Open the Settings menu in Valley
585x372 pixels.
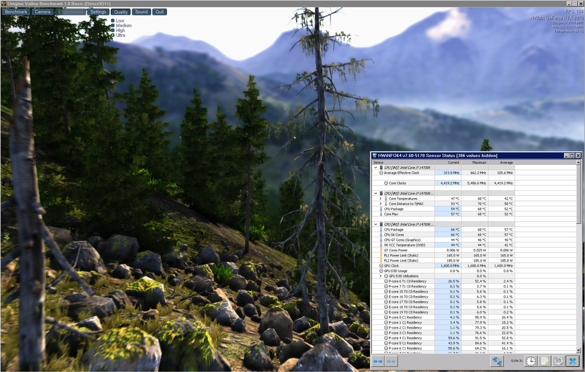(98, 12)
